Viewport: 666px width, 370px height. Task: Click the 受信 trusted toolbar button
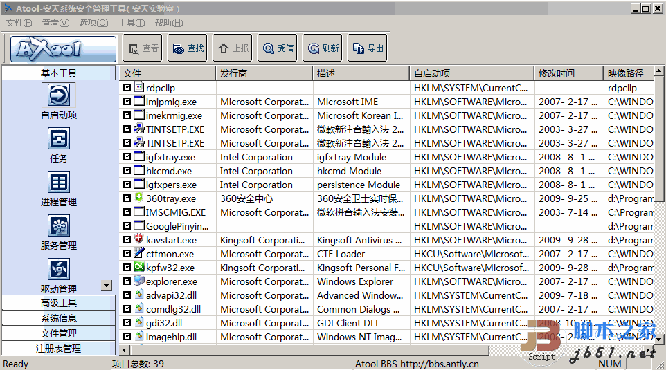pos(278,48)
